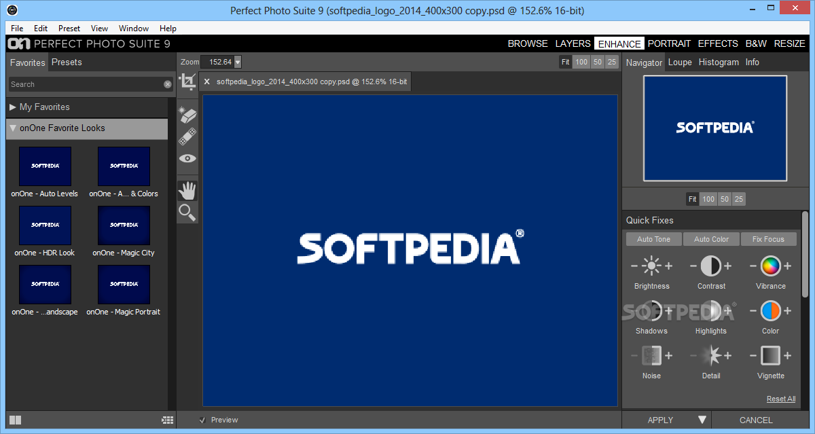Open the Zoom percentage dropdown arrow

(x=238, y=62)
